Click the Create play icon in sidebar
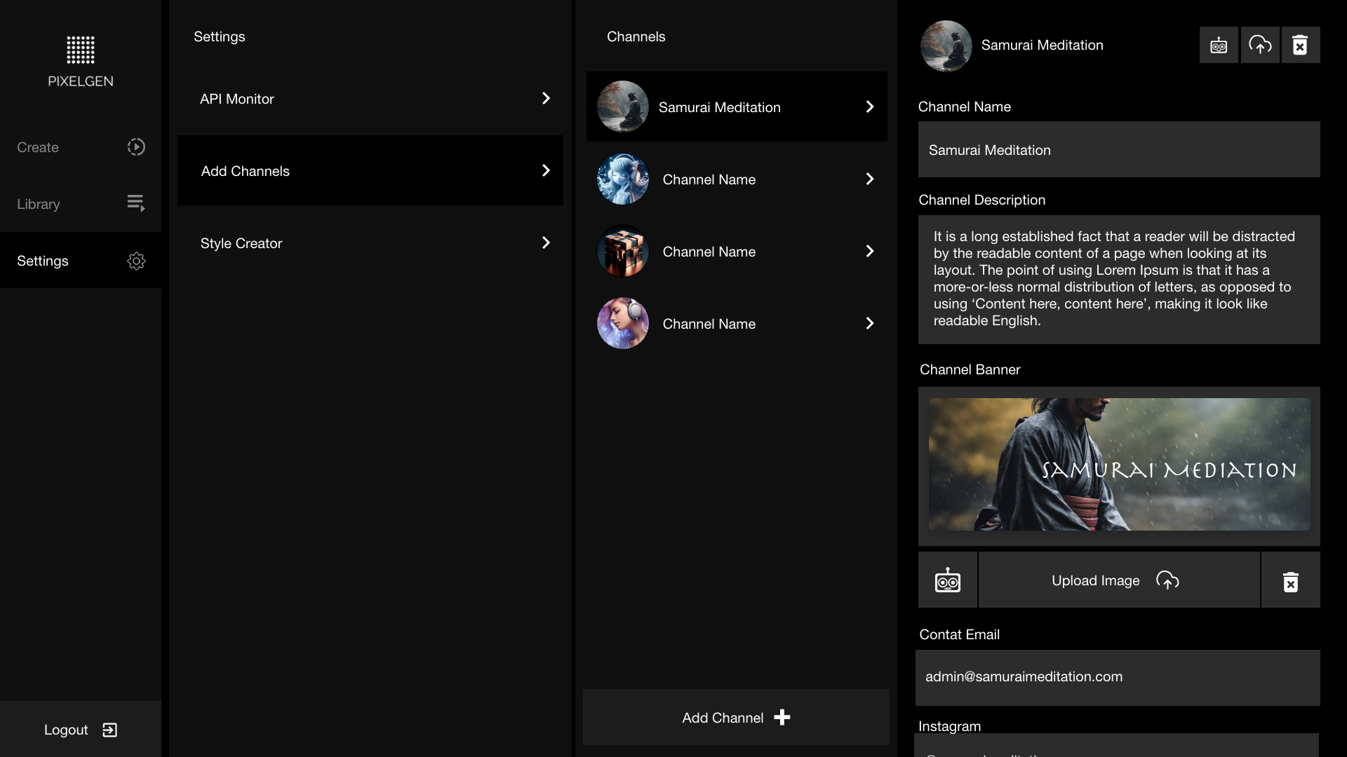The image size is (1347, 757). coord(136,147)
